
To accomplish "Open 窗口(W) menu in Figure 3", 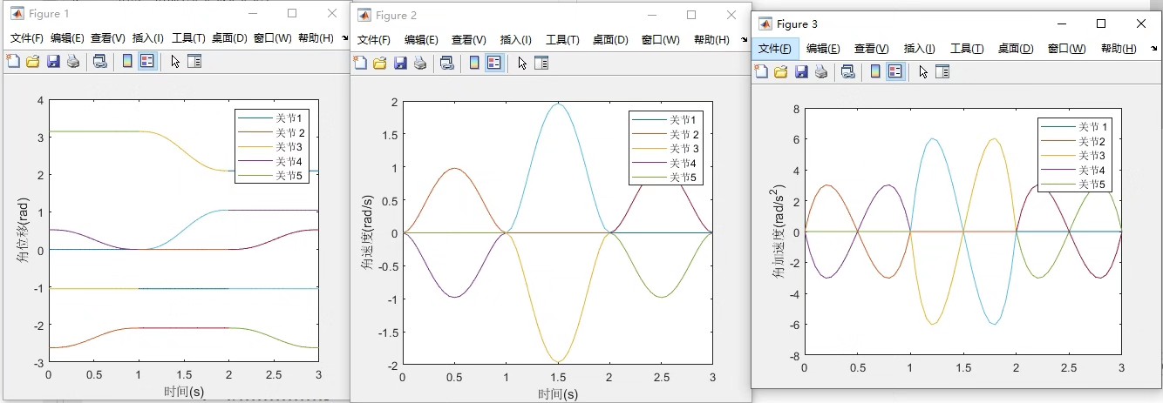I will tap(1067, 49).
